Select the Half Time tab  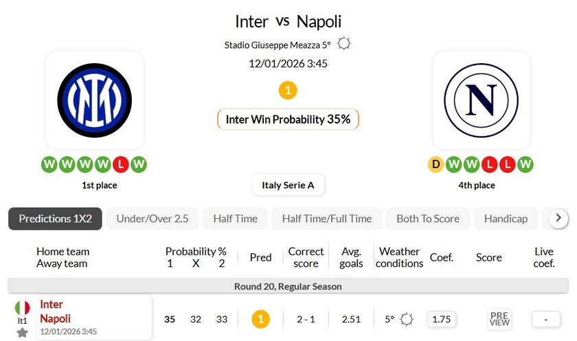click(x=235, y=219)
